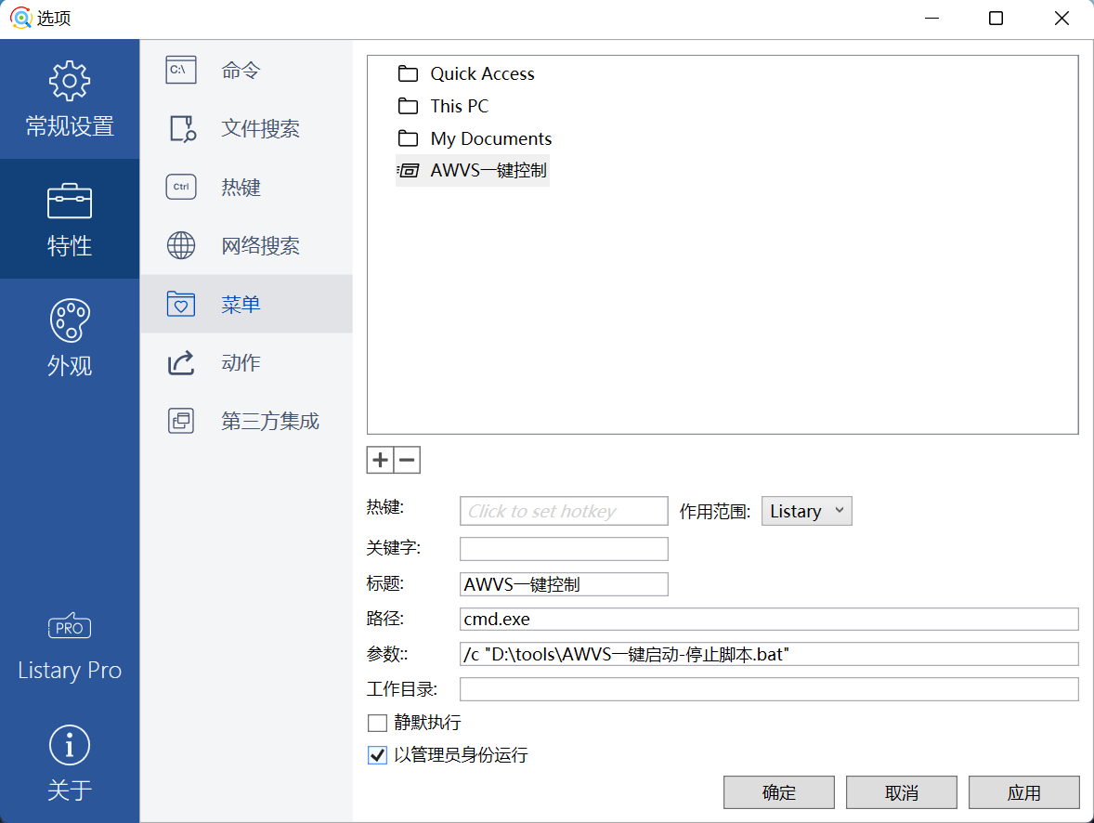Cancel changes with 取消 button
The image size is (1094, 823).
[902, 792]
